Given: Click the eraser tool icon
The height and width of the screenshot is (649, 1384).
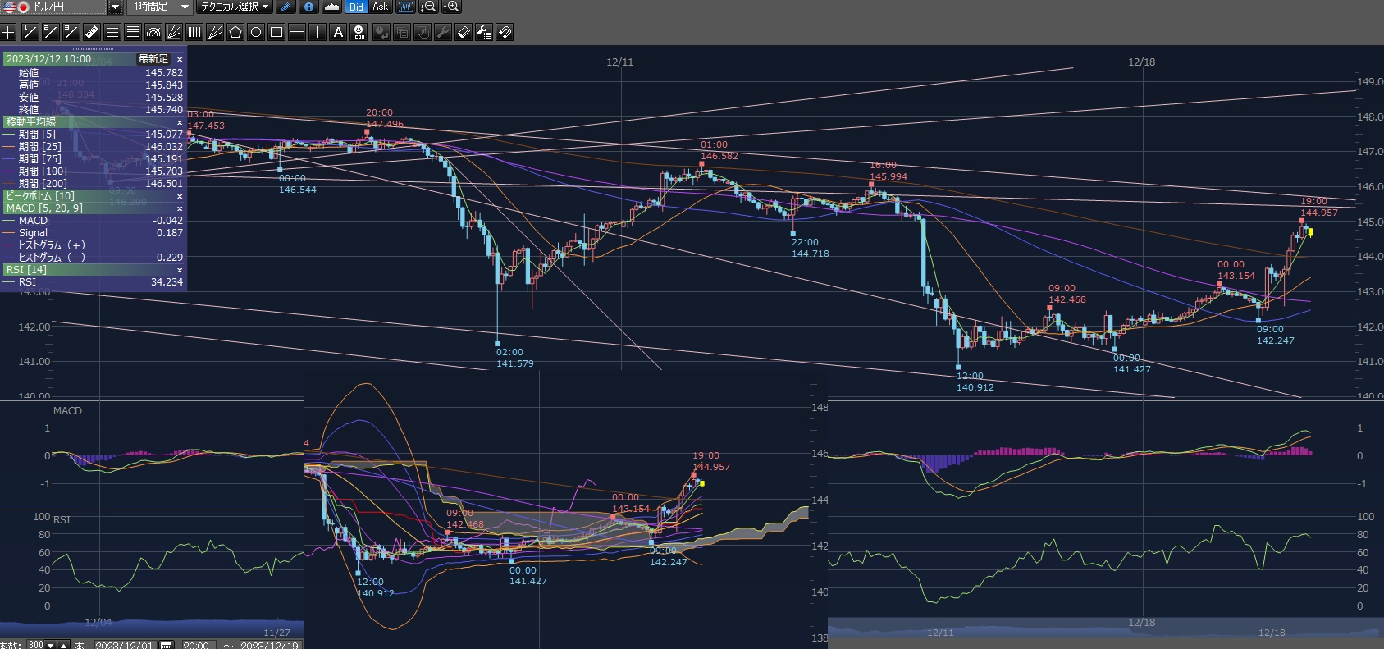Looking at the screenshot, I should point(464,32).
